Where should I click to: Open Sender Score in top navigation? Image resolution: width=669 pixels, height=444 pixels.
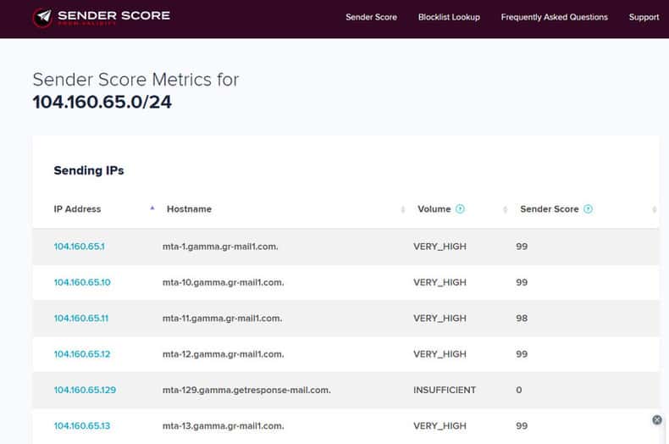click(x=371, y=17)
